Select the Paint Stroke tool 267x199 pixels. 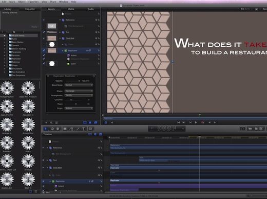pos(78,129)
